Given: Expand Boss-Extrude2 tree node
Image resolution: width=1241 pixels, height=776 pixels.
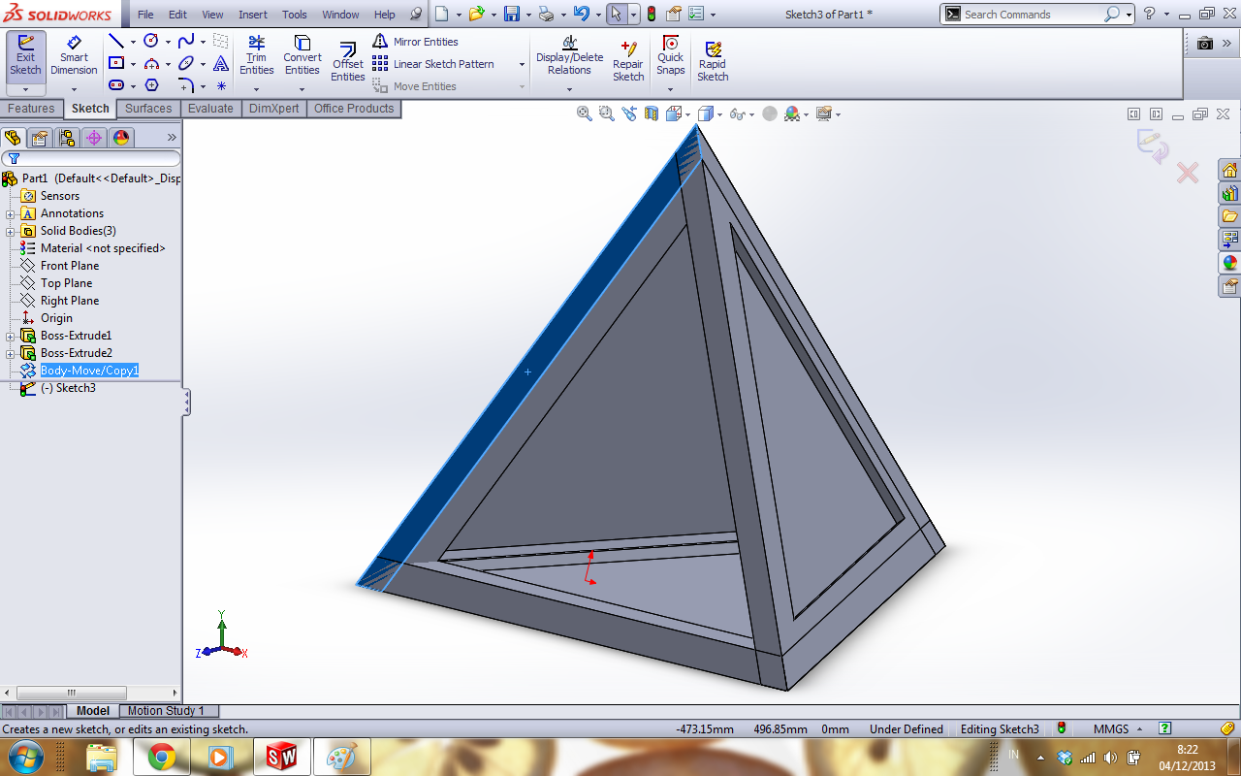Looking at the screenshot, I should [11, 353].
